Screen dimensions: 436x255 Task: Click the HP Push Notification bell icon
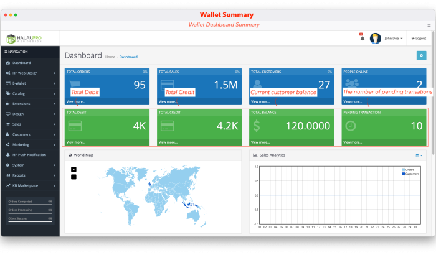[7, 155]
